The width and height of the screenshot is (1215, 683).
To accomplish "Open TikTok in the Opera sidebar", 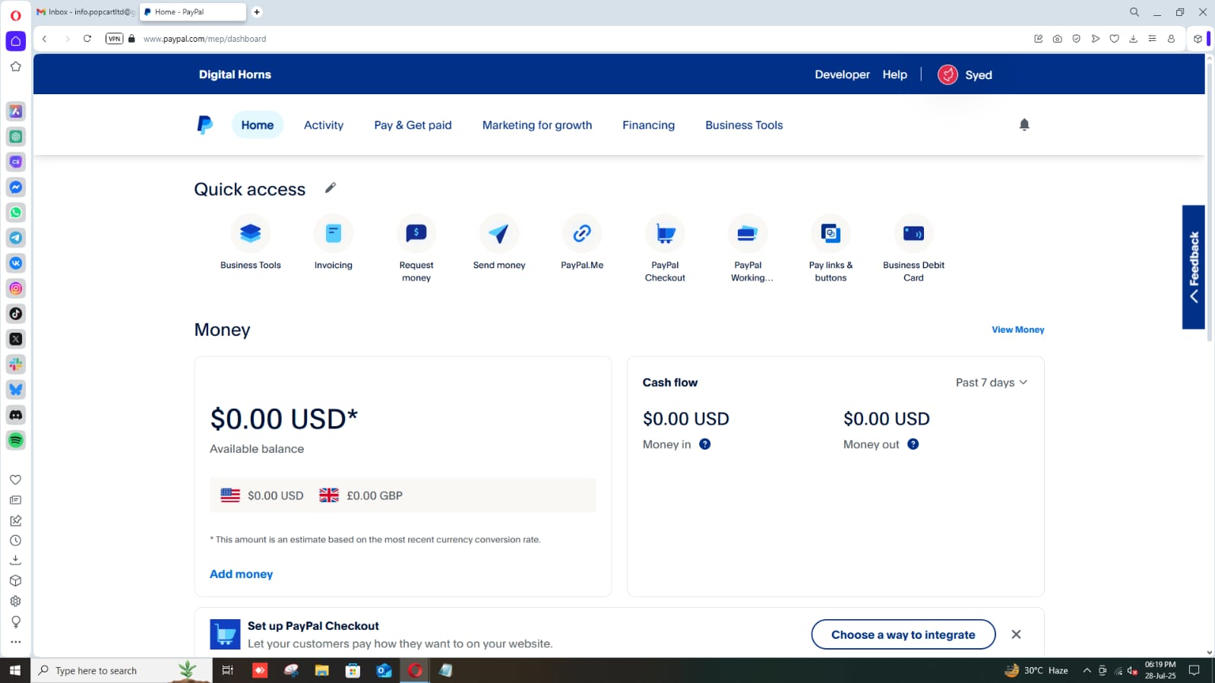I will click(16, 314).
